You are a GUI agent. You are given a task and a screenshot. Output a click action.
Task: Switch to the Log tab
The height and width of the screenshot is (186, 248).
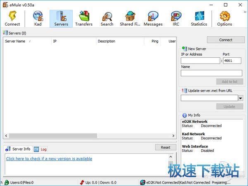coord(40,149)
